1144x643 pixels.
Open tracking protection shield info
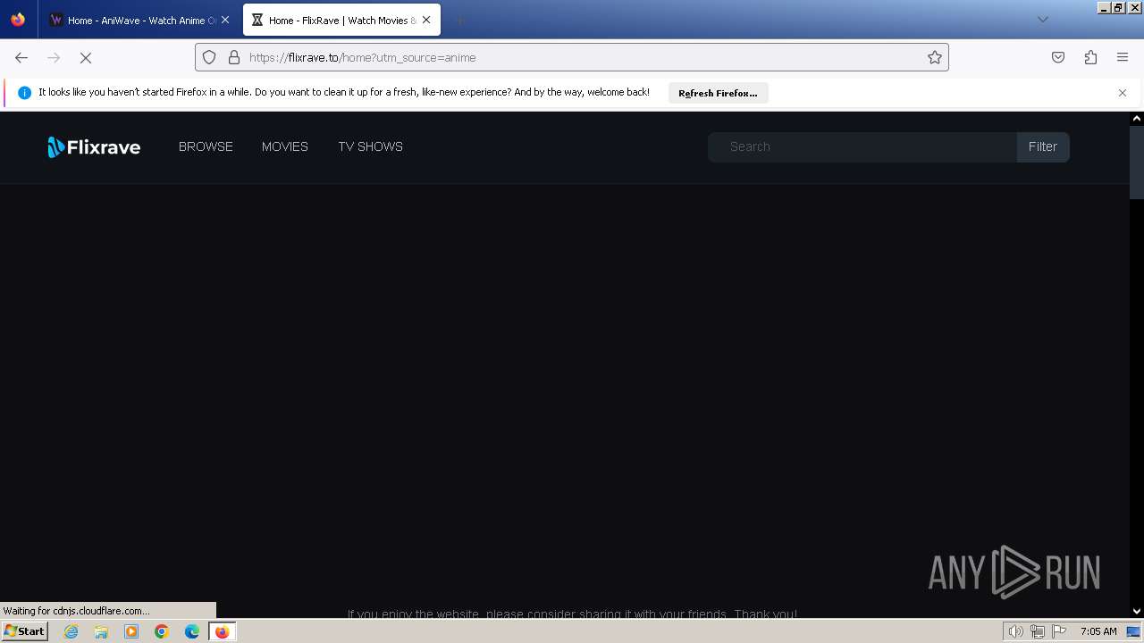point(209,57)
